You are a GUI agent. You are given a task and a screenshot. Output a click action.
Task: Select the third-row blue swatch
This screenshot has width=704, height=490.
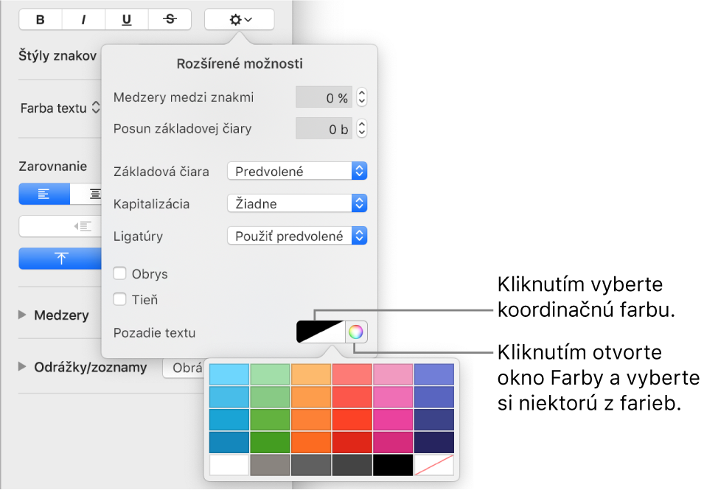[229, 419]
